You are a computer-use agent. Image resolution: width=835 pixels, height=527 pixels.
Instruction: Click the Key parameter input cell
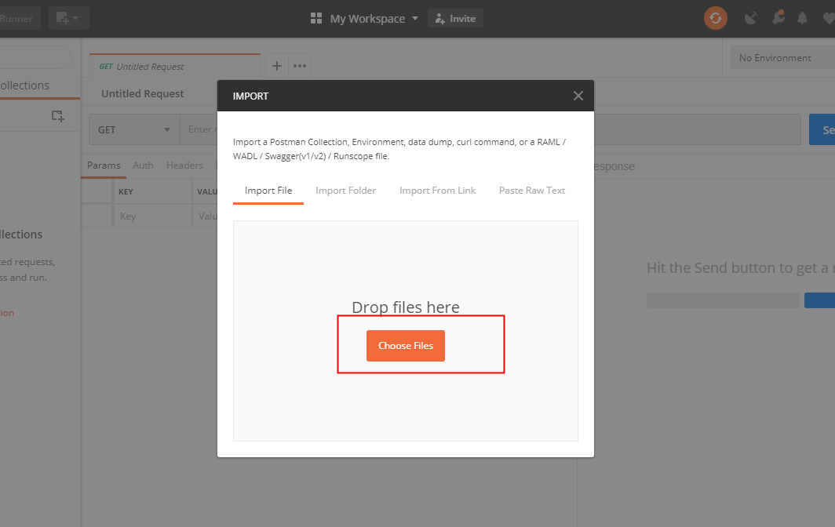(152, 216)
